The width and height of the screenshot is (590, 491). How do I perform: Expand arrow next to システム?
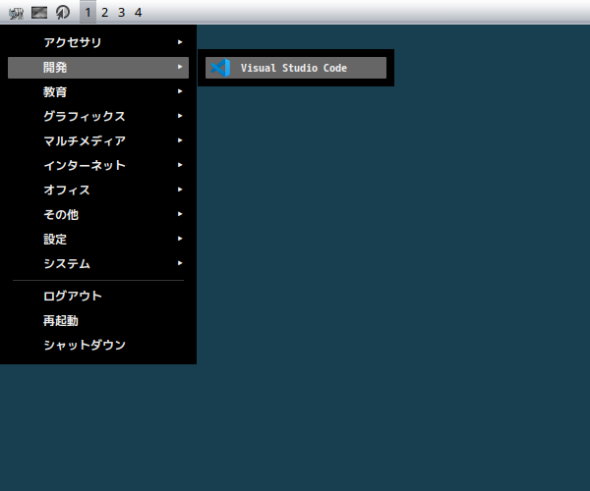click(180, 263)
